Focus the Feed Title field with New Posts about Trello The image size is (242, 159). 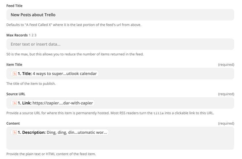click(x=120, y=15)
